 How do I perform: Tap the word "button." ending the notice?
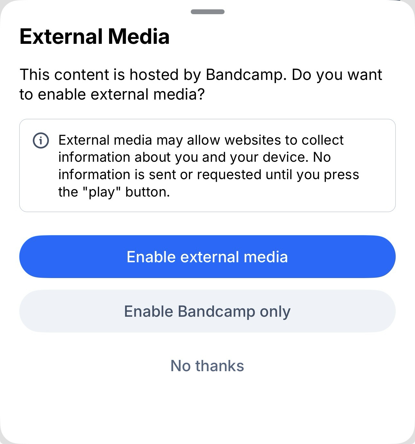tap(147, 192)
